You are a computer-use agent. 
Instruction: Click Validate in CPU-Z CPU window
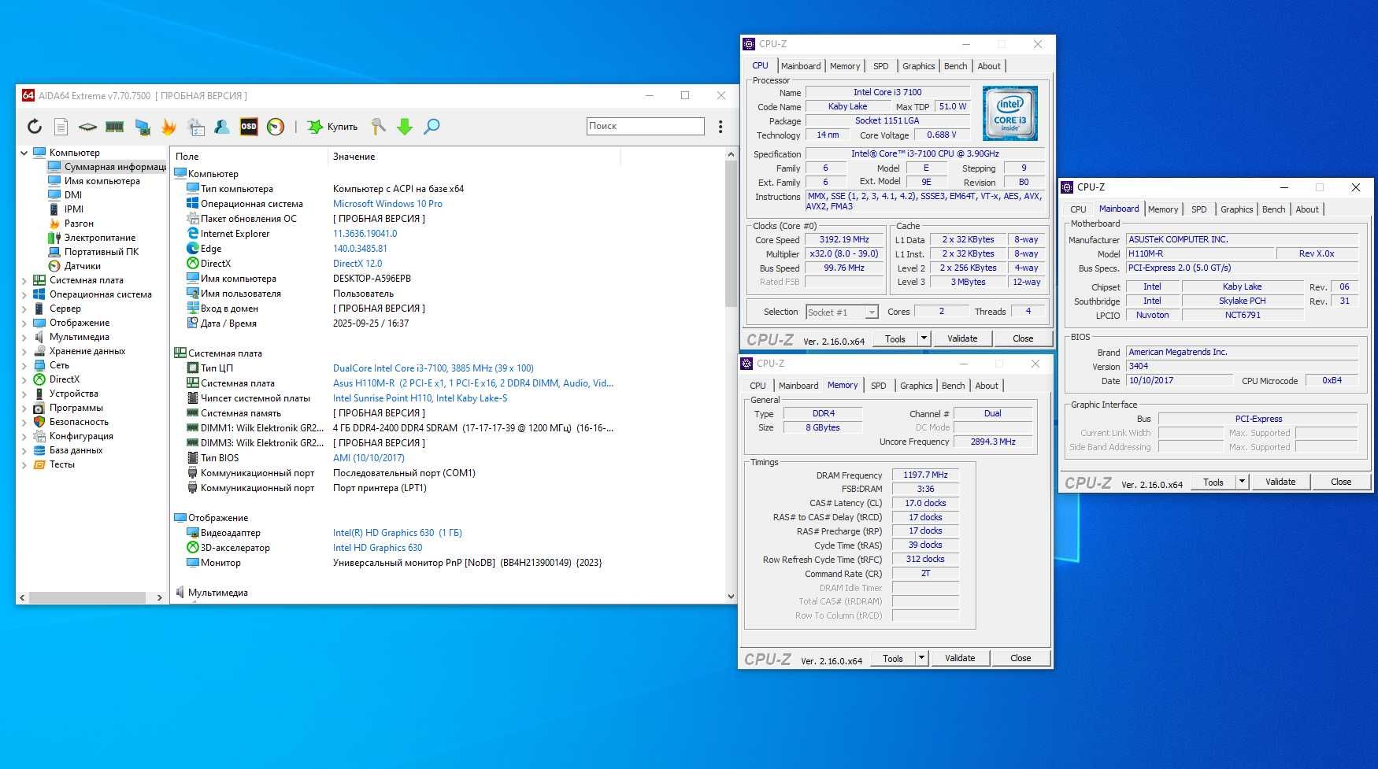coord(962,338)
